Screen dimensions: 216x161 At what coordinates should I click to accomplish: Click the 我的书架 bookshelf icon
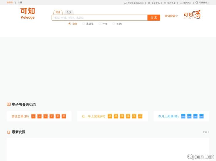(165, 3)
